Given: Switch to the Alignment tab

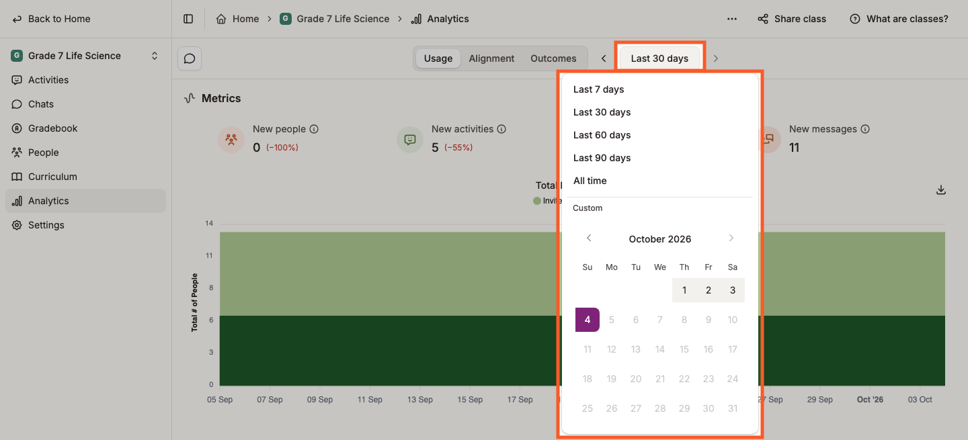Looking at the screenshot, I should click(491, 58).
